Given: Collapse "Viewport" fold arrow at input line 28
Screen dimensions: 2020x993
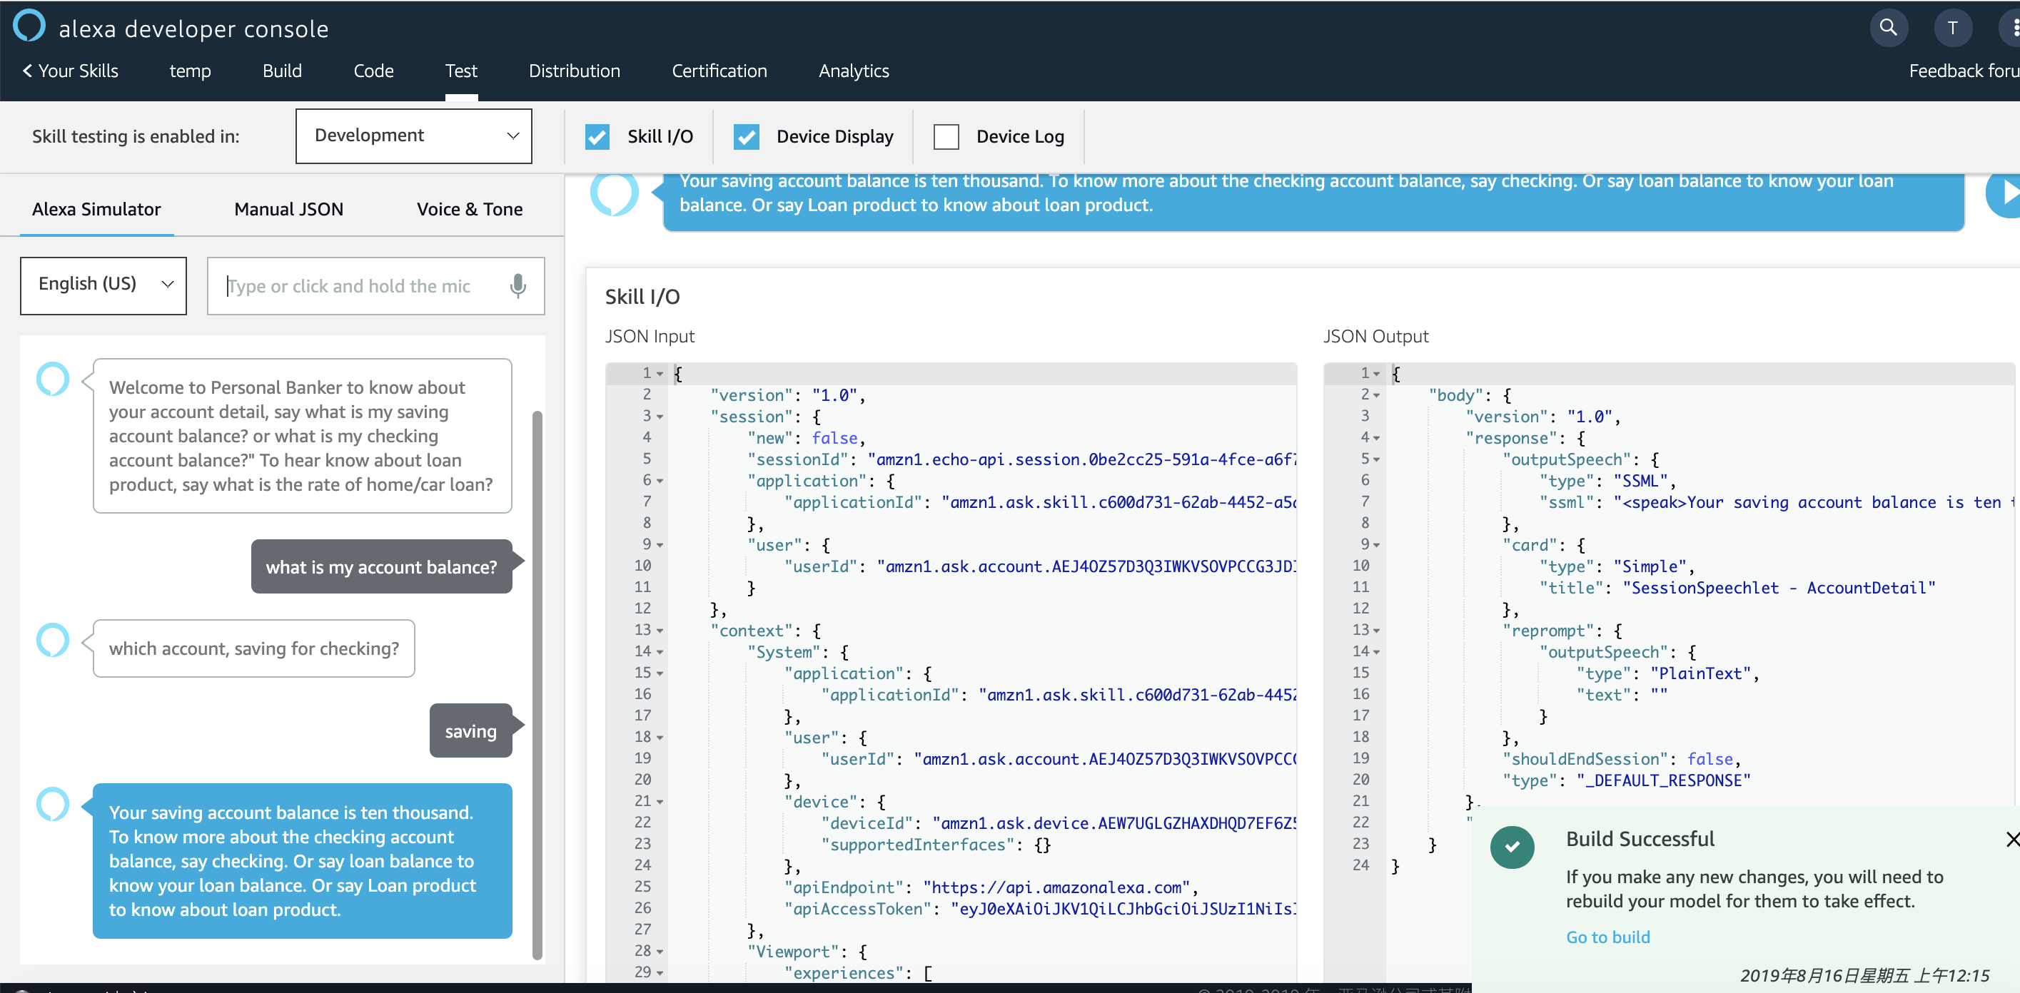Looking at the screenshot, I should coord(660,952).
